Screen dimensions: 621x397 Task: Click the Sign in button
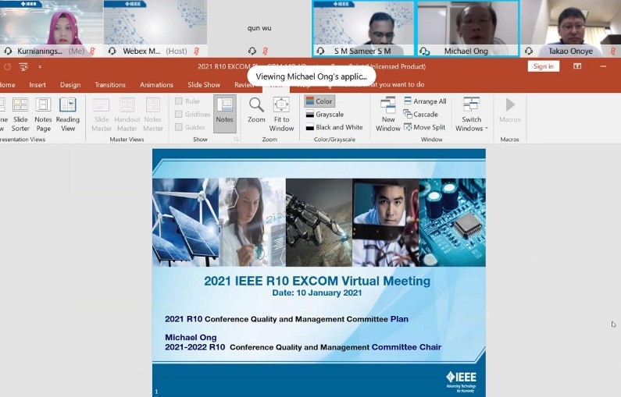click(x=544, y=66)
